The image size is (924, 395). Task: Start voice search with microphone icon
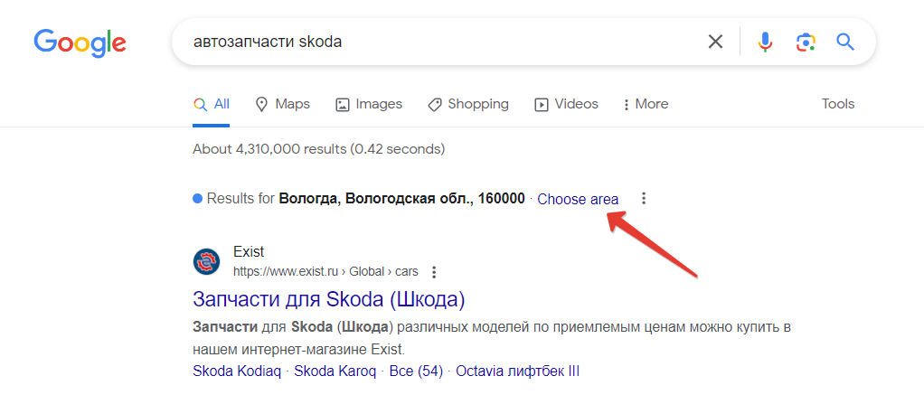point(765,42)
